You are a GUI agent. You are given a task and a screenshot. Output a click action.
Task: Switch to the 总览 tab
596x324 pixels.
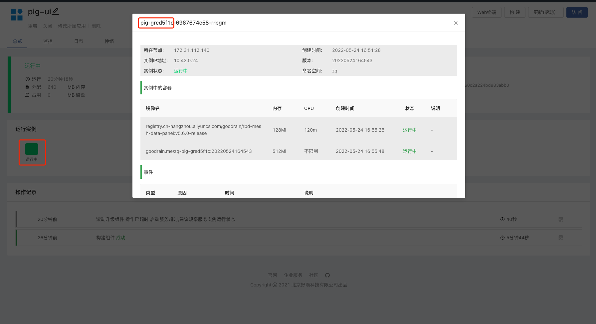coord(17,41)
